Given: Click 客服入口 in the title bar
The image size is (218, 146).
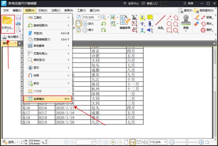Looking at the screenshot, I should pyautogui.click(x=150, y=3).
